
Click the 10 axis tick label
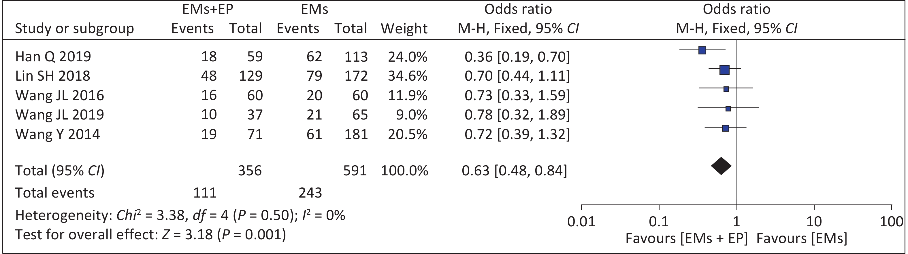click(x=814, y=222)
